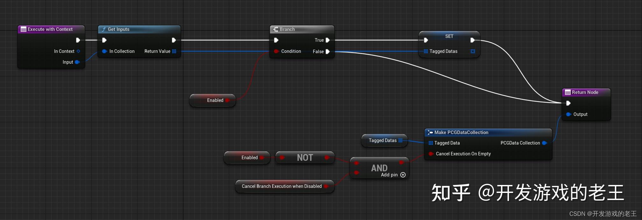Image resolution: width=642 pixels, height=220 pixels.
Task: Click the SET node exec input pin
Action: click(x=426, y=40)
